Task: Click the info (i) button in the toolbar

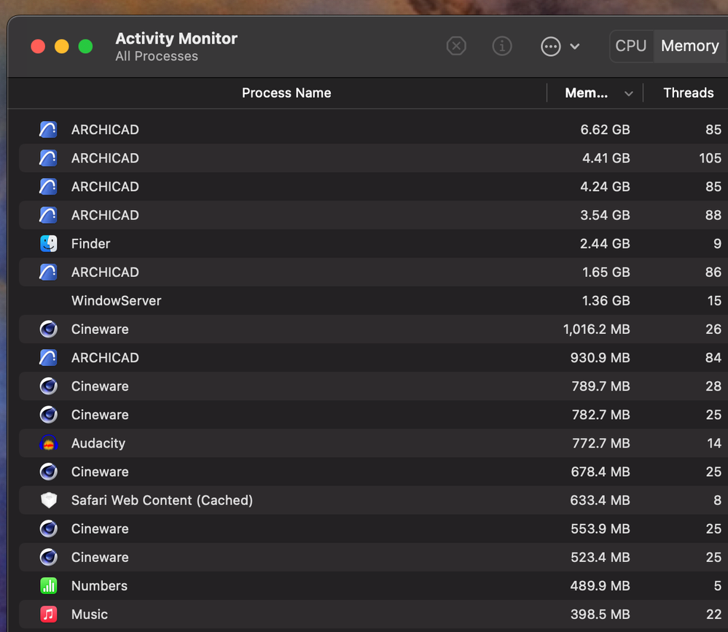Action: coord(502,46)
